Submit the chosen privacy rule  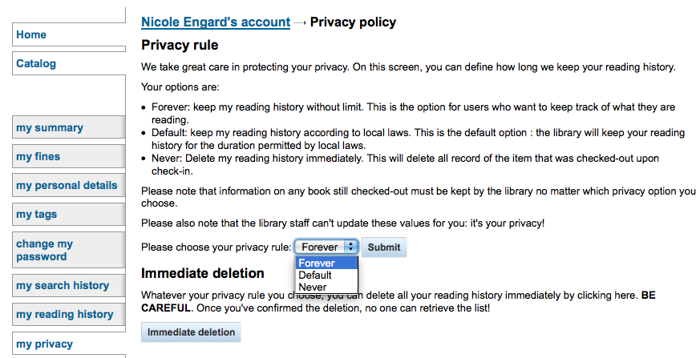[x=384, y=247]
